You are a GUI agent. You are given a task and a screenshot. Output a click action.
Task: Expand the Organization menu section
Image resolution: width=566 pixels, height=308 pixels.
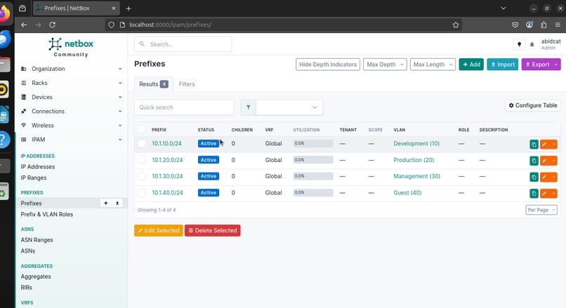[x=72, y=69]
